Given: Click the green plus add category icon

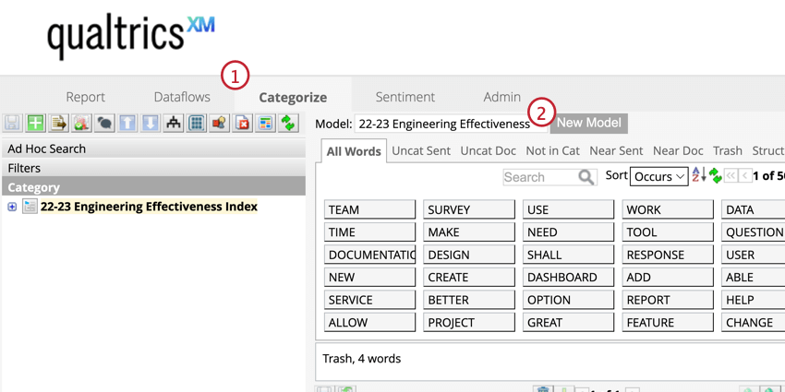Looking at the screenshot, I should [x=35, y=123].
